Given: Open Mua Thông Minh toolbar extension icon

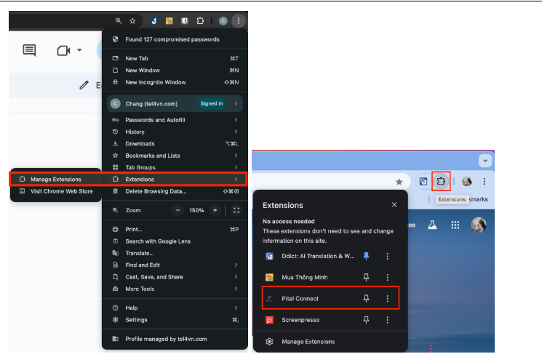Looking at the screenshot, I should [169, 21].
